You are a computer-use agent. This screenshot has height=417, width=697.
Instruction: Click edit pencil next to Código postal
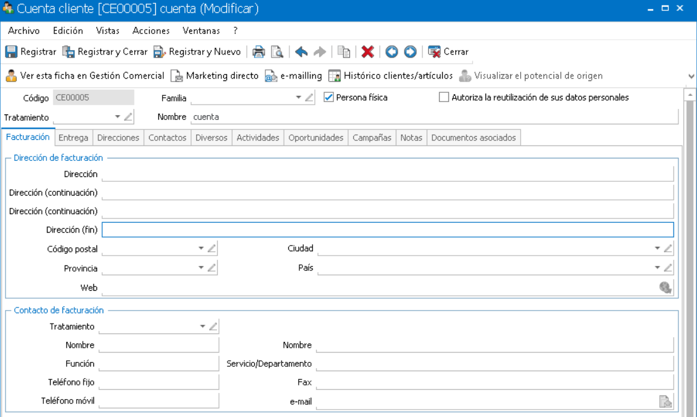click(x=212, y=248)
